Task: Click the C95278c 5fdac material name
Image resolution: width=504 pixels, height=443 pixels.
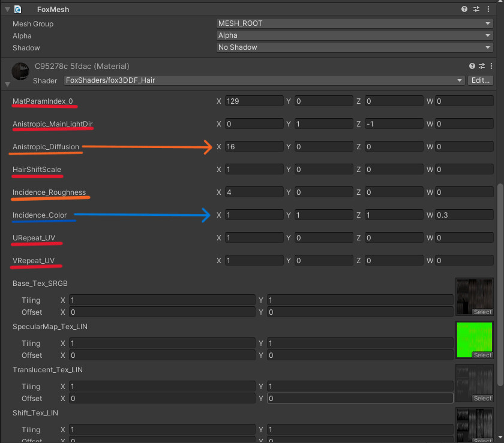Action: click(82, 66)
